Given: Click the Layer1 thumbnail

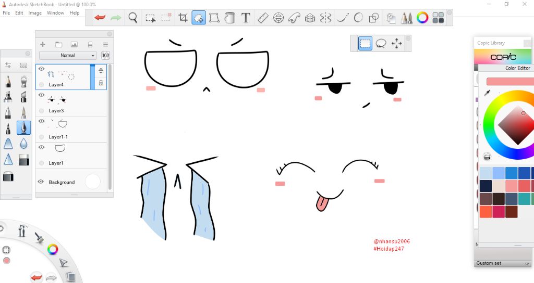Looking at the screenshot, I should (x=60, y=148).
